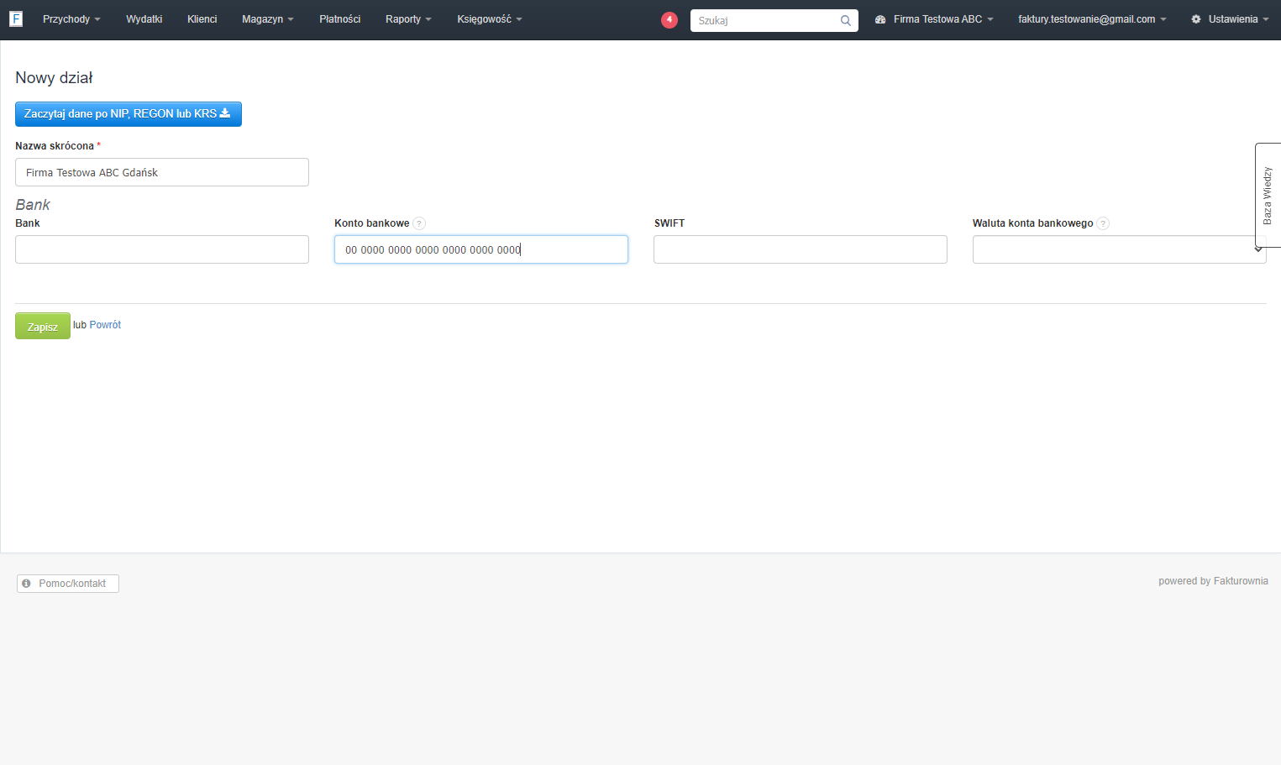Viewport: 1281px width, 765px height.
Task: Click the dashboard icon beside Firma Testowa ABC
Action: tap(880, 19)
